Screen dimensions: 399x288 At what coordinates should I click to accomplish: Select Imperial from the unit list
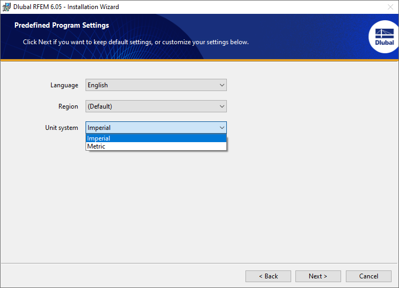[x=156, y=138]
